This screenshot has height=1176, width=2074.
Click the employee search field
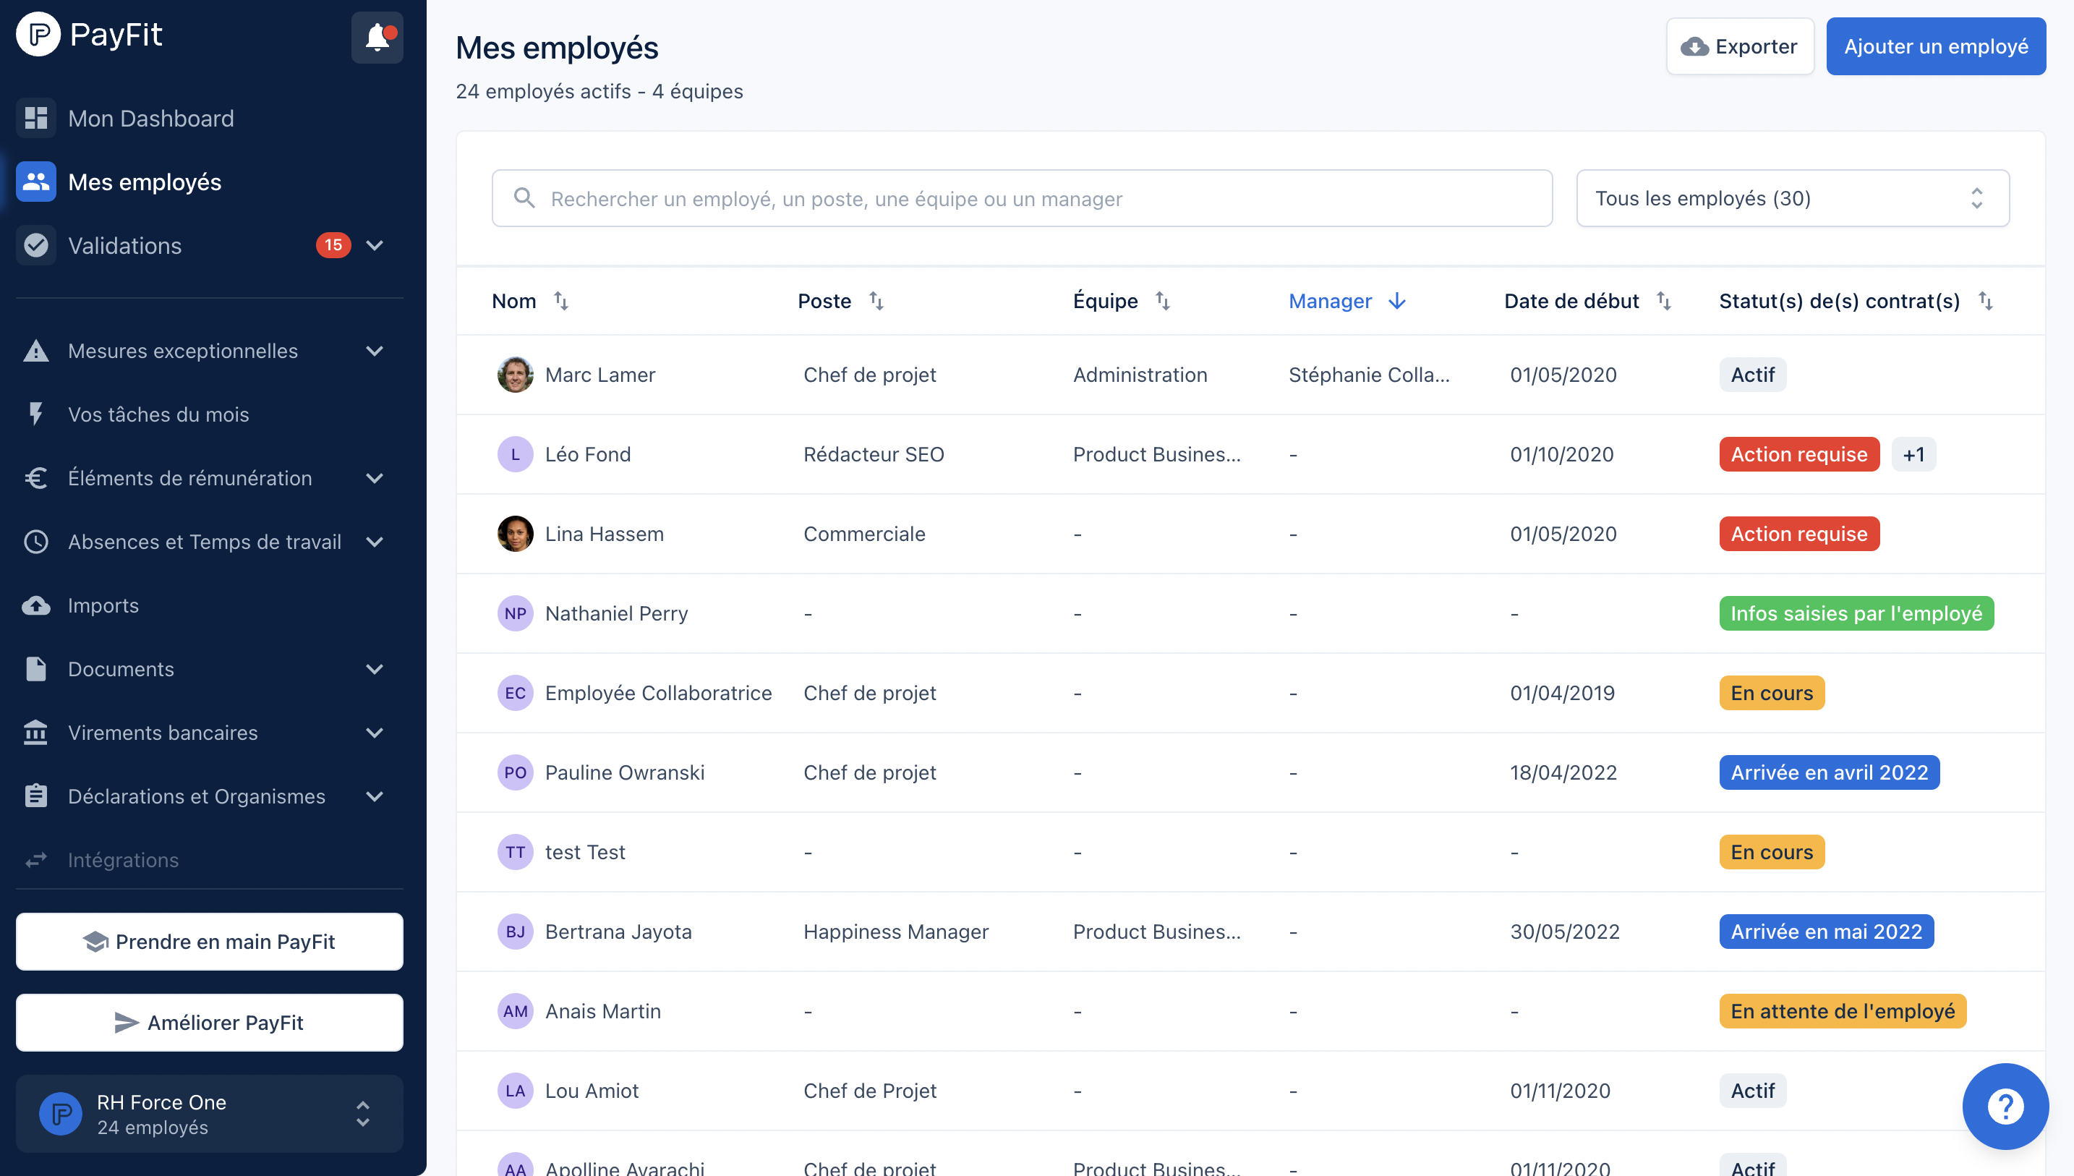click(x=1021, y=199)
